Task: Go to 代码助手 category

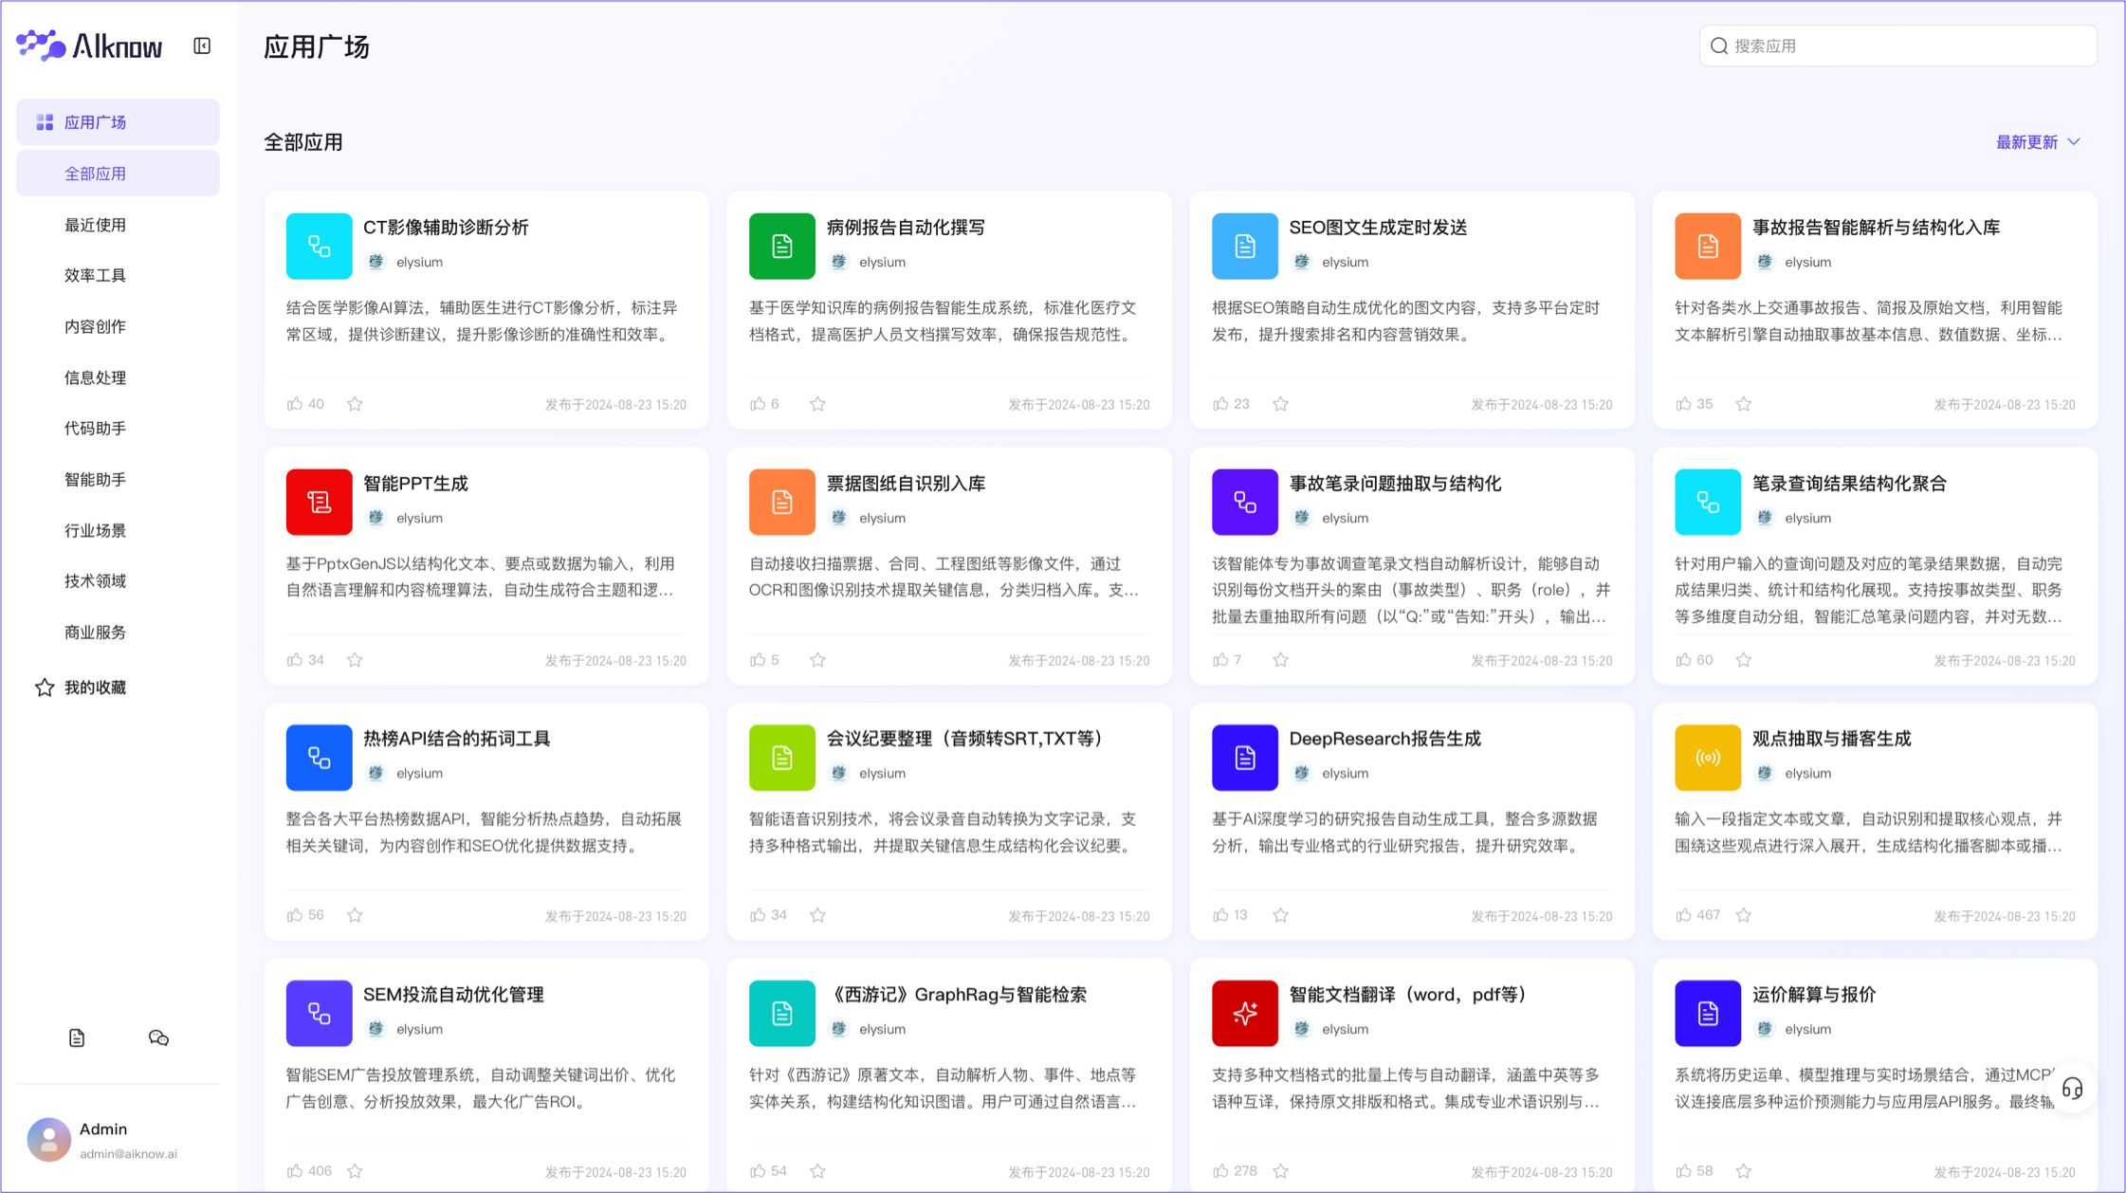Action: [x=95, y=429]
